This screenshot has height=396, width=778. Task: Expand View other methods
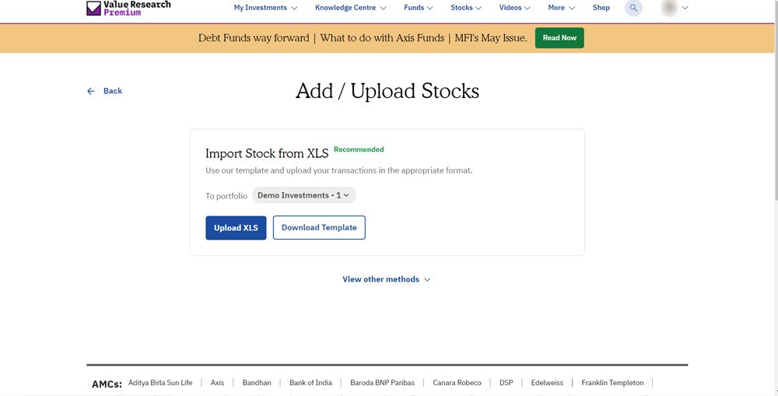tap(386, 279)
